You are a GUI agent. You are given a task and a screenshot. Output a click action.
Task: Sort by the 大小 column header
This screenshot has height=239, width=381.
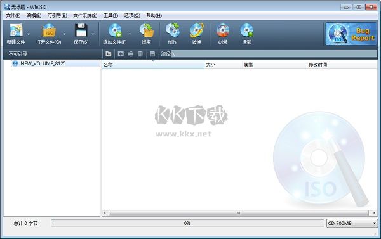coord(223,65)
